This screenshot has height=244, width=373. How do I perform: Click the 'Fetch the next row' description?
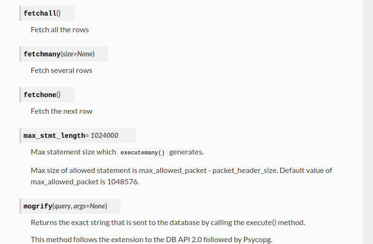click(62, 111)
